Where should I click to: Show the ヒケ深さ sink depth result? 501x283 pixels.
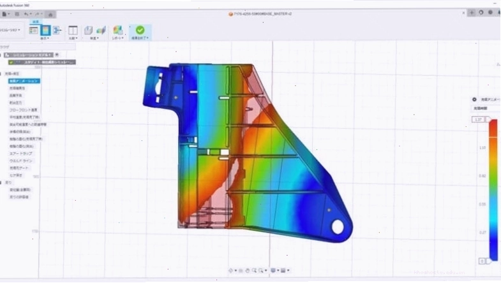tap(16, 175)
